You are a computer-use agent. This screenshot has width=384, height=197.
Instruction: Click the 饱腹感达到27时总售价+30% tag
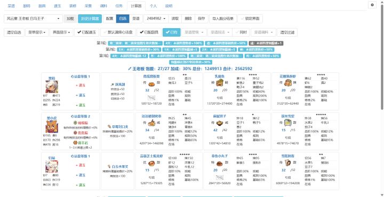point(190,62)
